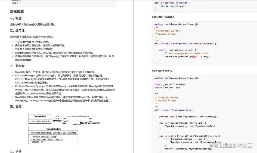257x153 pixels.
Task: Click the line "当都具备下列情况时，使用Flyweight模式:"
Action: [32, 37]
